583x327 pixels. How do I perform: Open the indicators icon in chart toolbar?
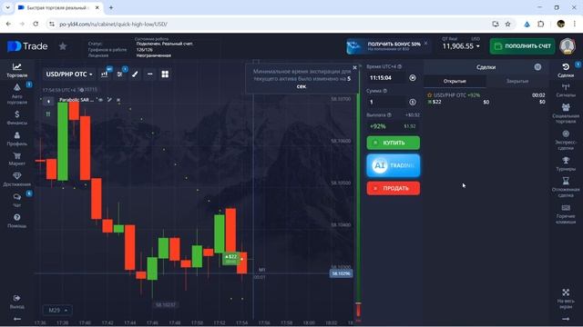[x=119, y=74]
